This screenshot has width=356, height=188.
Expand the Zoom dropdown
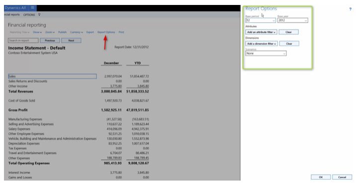pyautogui.click(x=50, y=32)
